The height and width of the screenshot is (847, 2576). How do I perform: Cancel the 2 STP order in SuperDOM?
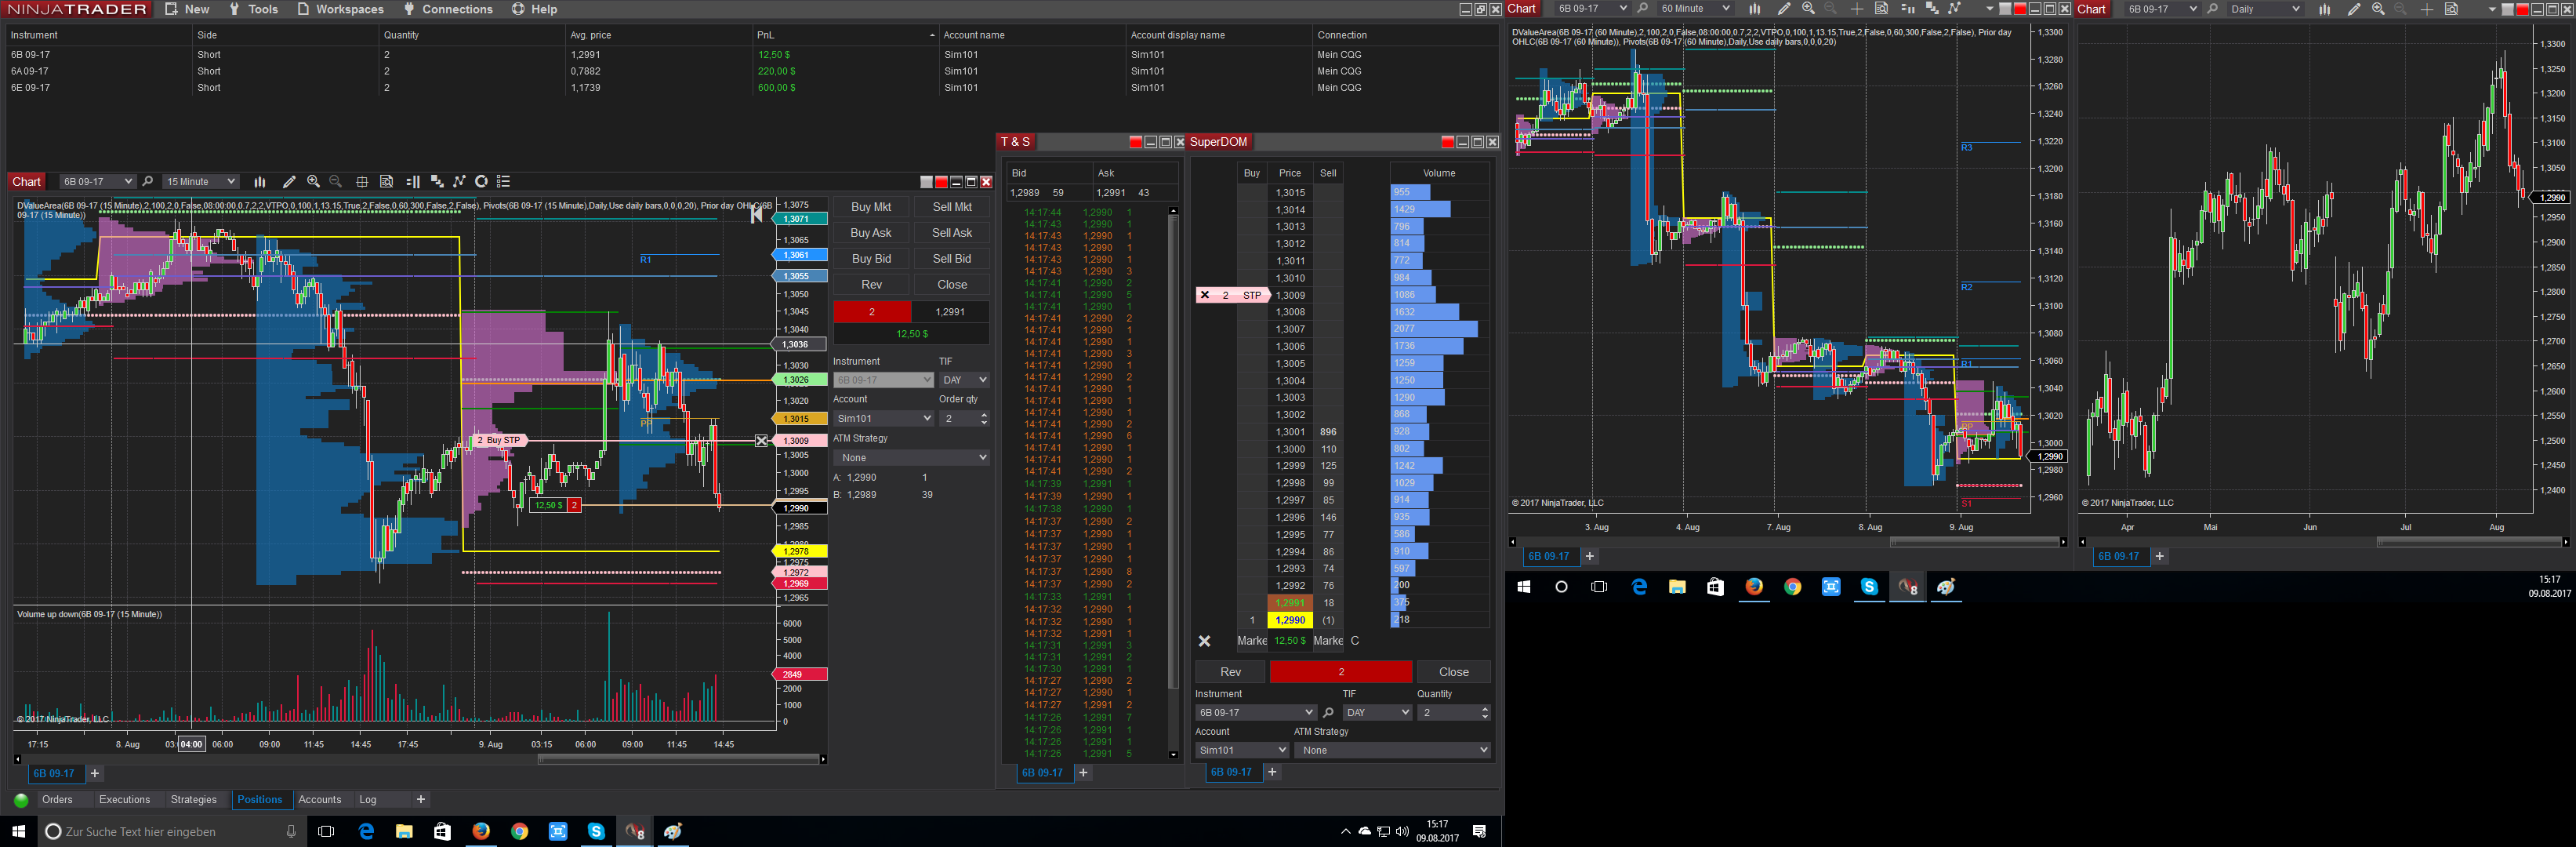(x=1205, y=295)
